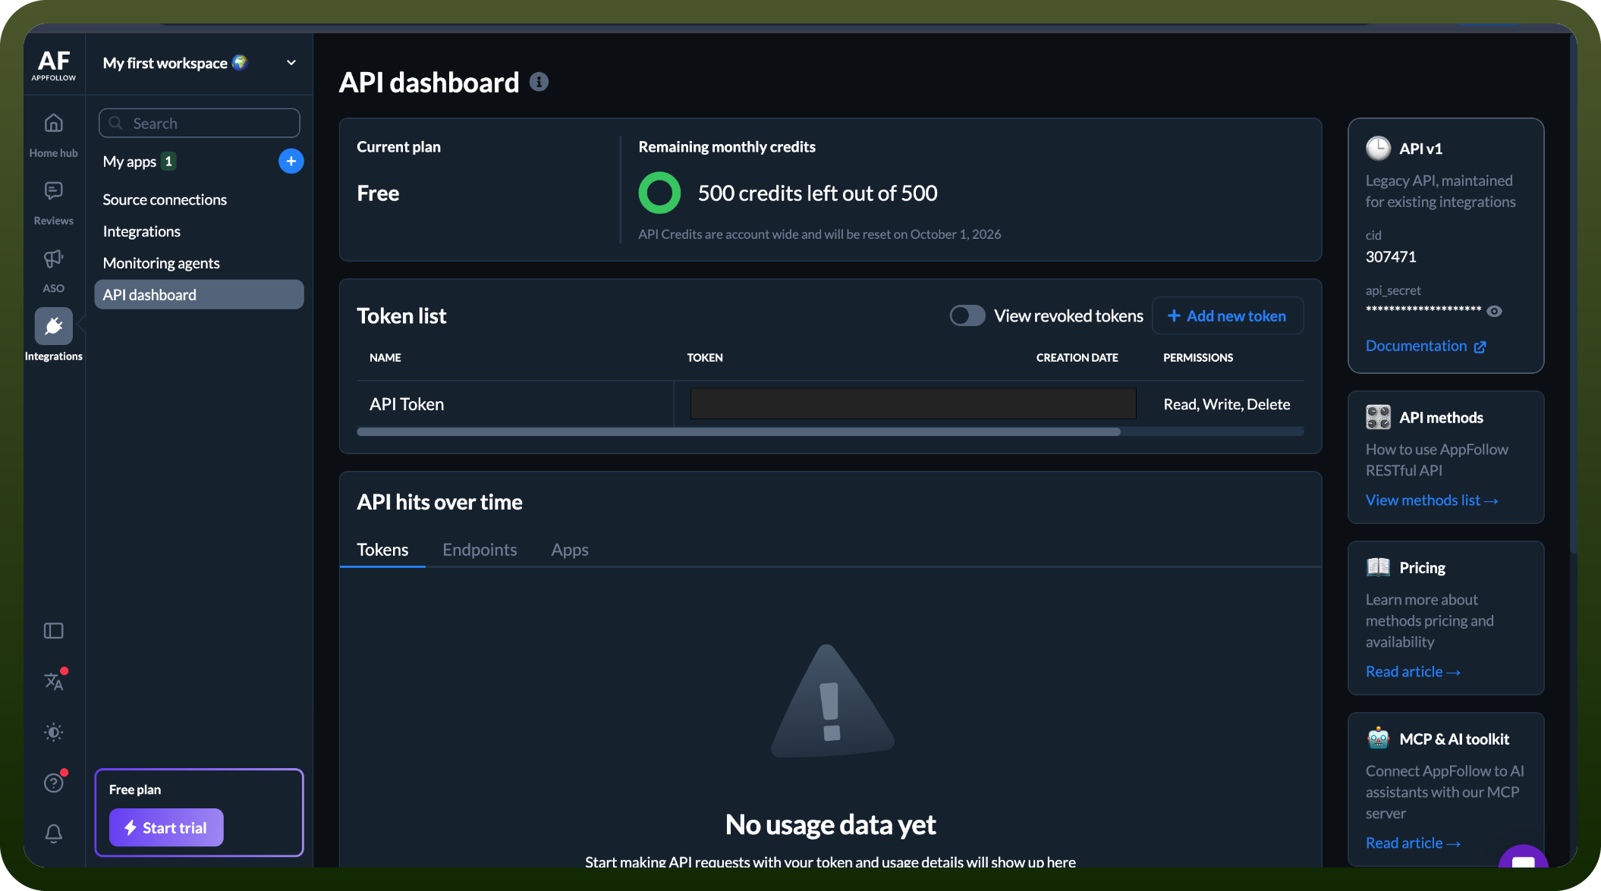Open the Home hub icon

(53, 123)
